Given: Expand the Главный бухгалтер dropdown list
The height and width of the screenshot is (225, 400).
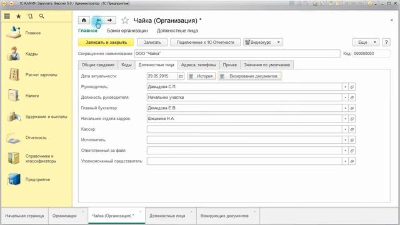Looking at the screenshot, I should 346,108.
